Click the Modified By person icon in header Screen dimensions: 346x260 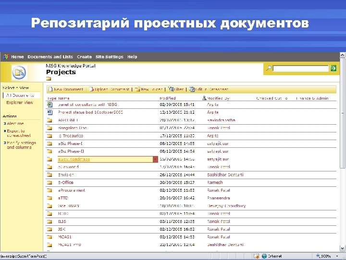pos(204,98)
